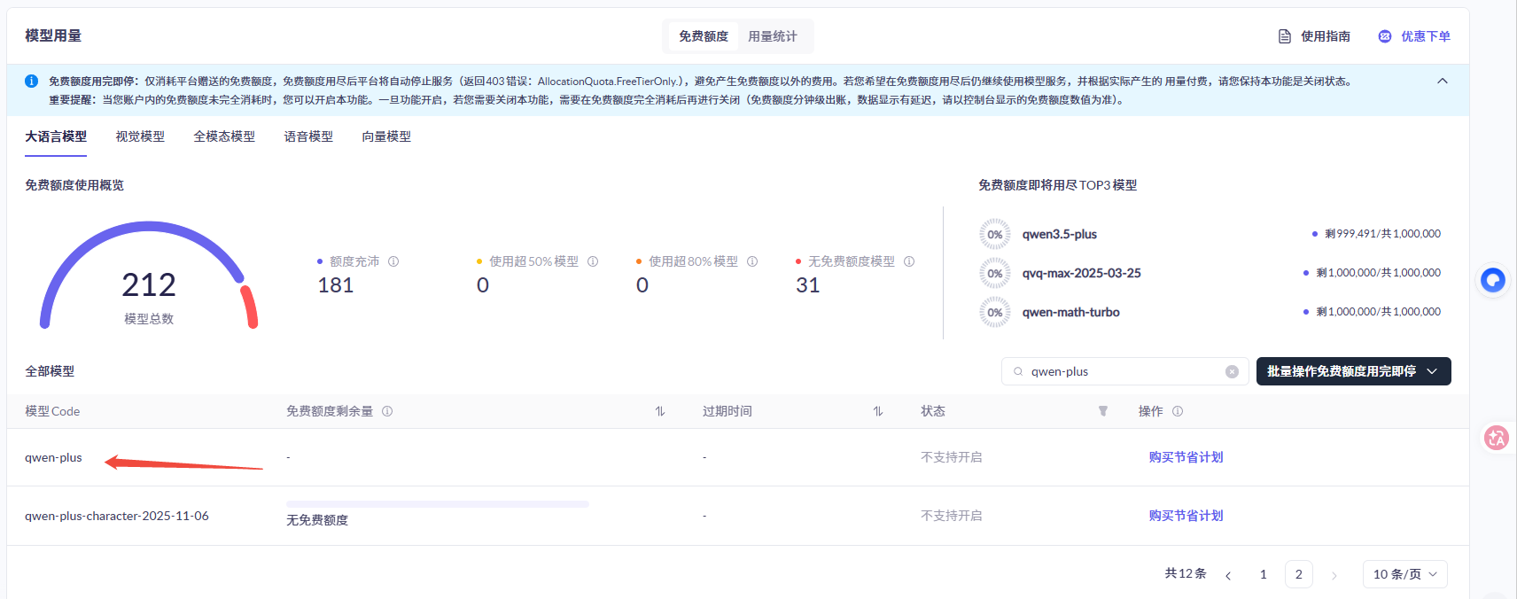Click 不支持开启 status for qwen-plus
This screenshot has width=1517, height=599.
(x=952, y=457)
